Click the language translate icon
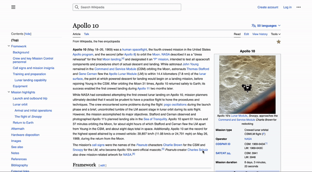312x172 pixels. tap(254, 26)
